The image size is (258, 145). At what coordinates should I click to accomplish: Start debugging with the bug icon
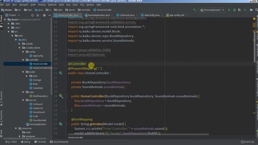[x=234, y=10]
